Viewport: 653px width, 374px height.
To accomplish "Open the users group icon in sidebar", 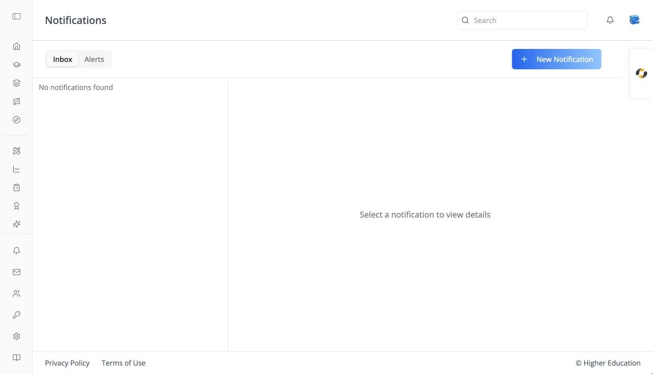I will pyautogui.click(x=16, y=293).
